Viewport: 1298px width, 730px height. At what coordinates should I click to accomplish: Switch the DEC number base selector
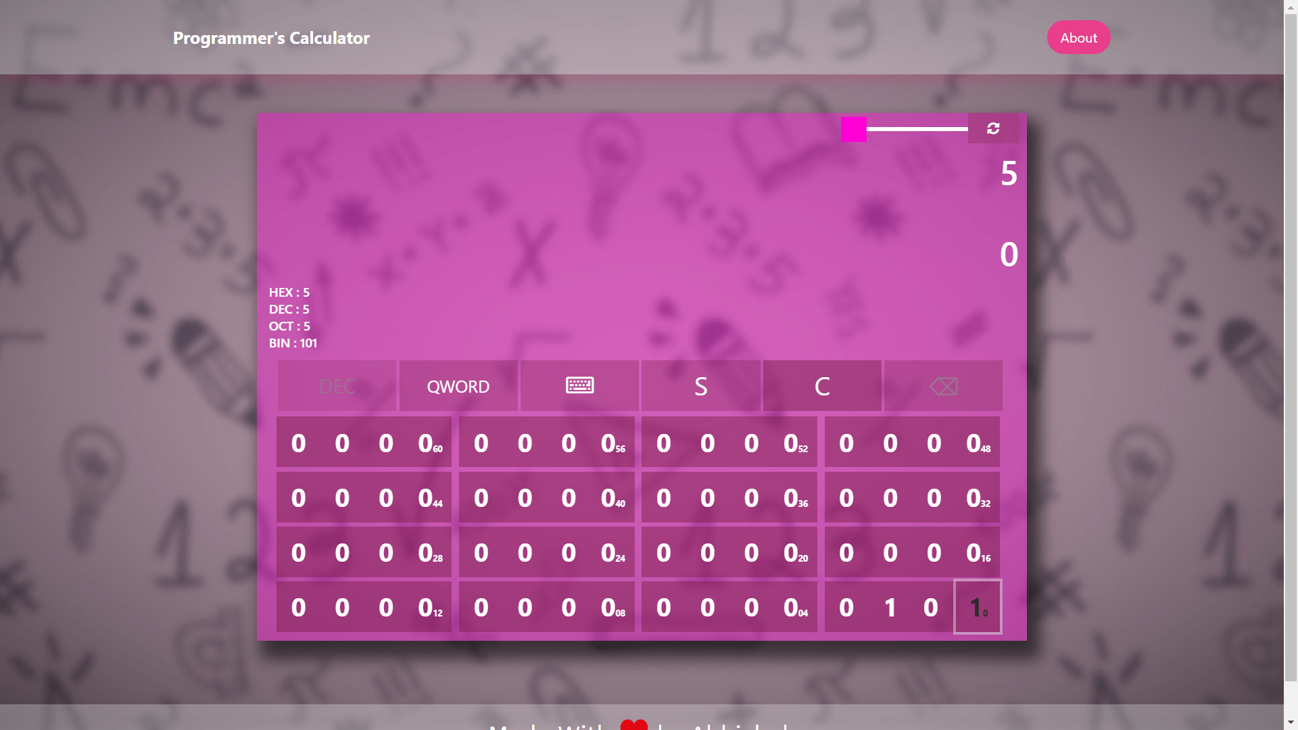click(337, 386)
